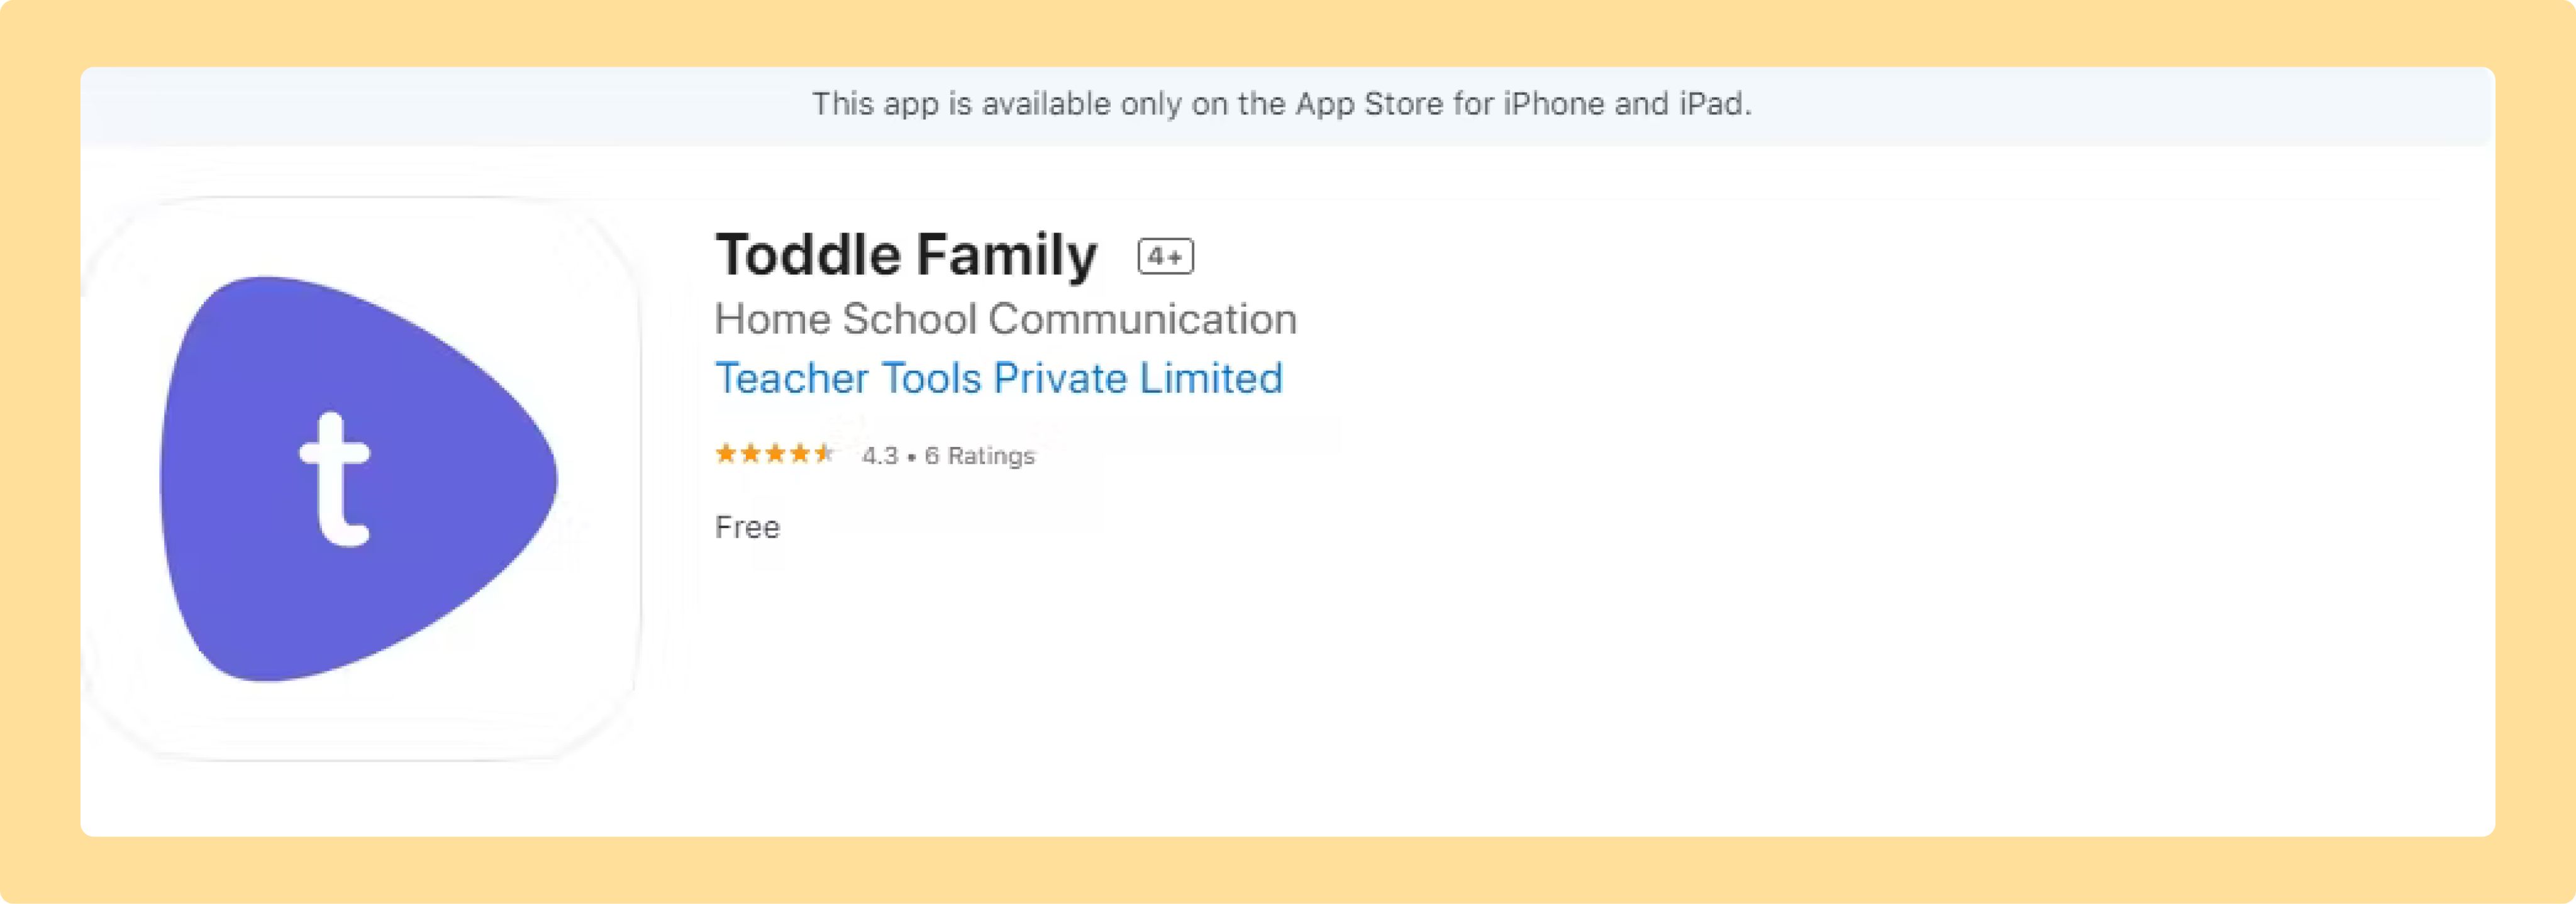Select the second orange rating star
The image size is (2576, 904).
coord(750,454)
